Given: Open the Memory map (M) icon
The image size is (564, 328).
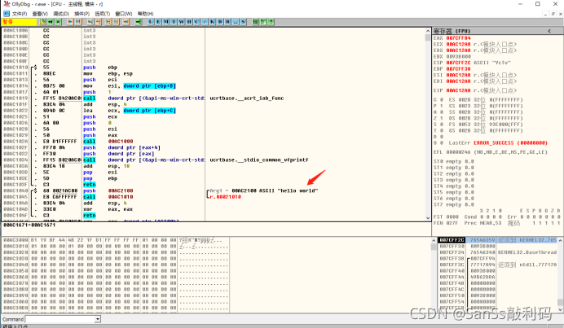Looking at the screenshot, I should coord(165,22).
